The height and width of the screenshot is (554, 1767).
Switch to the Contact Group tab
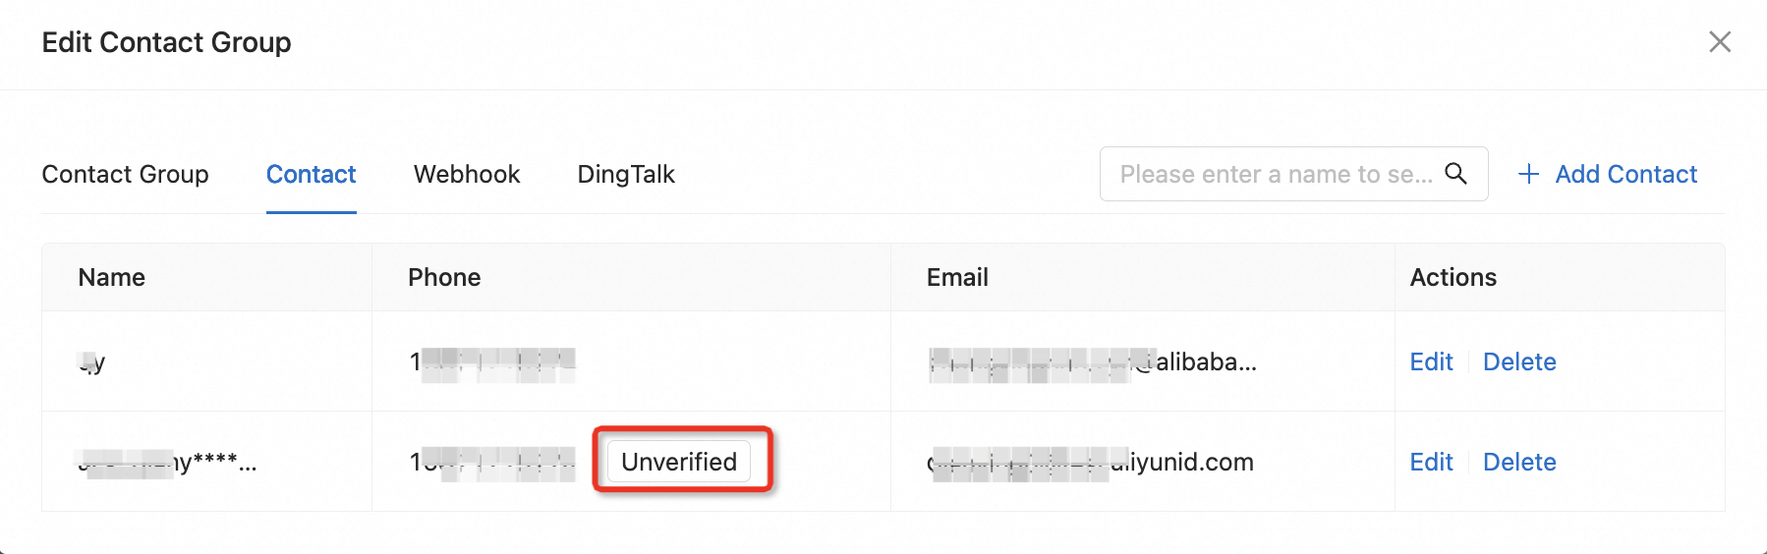[125, 174]
